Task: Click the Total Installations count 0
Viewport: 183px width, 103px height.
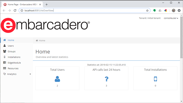Action: click(155, 86)
